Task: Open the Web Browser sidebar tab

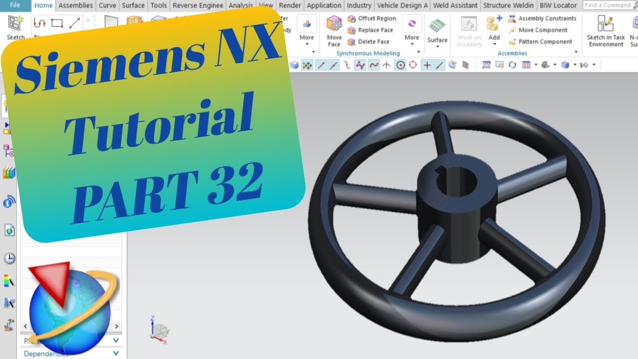Action: click(9, 230)
